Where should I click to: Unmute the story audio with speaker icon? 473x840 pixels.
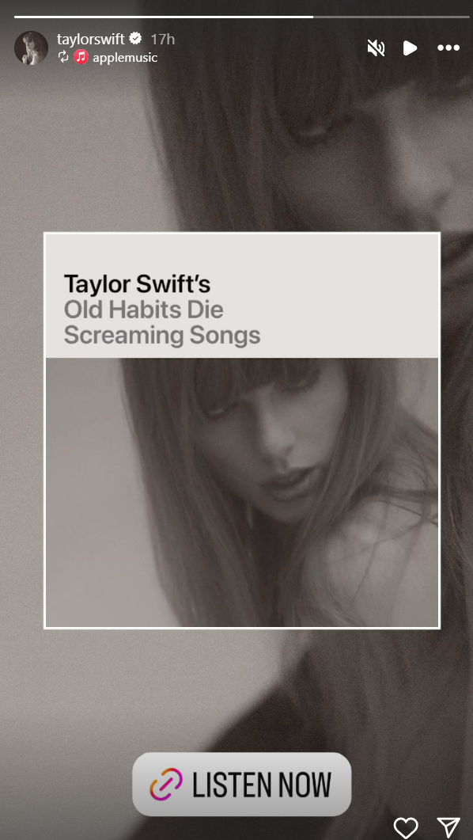pyautogui.click(x=377, y=48)
